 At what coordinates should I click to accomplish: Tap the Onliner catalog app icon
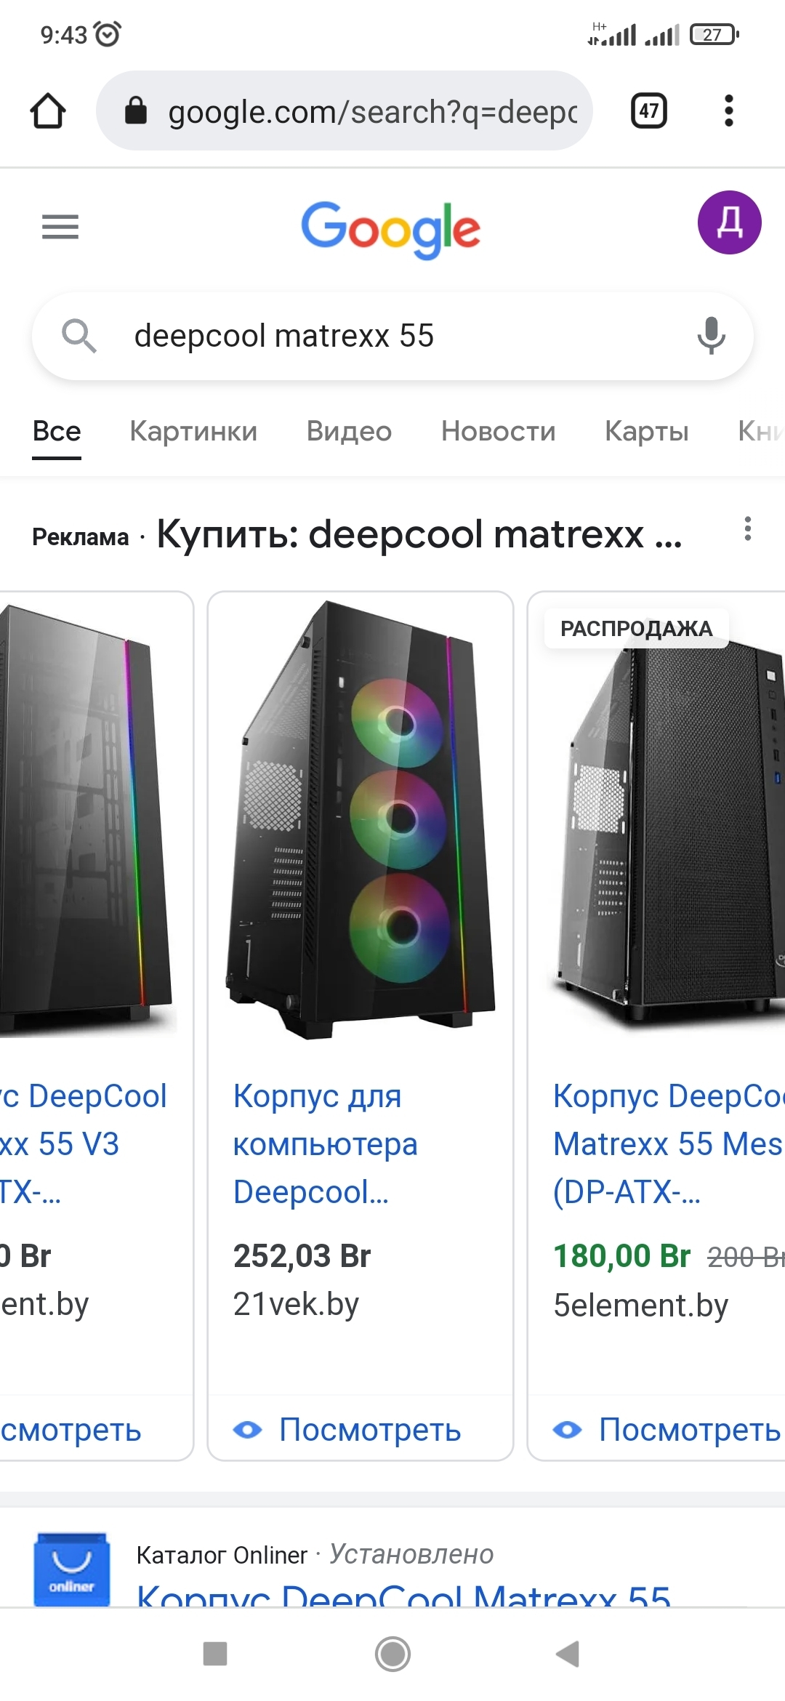72,1569
